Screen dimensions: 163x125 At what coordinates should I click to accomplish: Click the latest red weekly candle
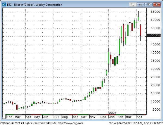pyautogui.click(x=140, y=30)
